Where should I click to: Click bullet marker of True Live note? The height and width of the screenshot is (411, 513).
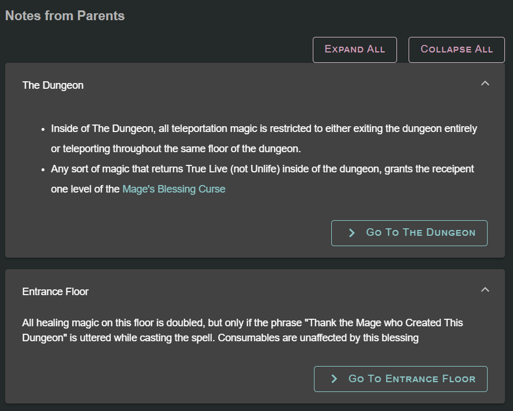[x=43, y=169]
